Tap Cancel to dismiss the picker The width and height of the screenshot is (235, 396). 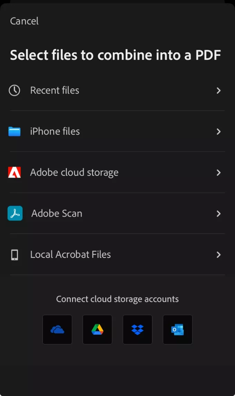[x=24, y=21]
